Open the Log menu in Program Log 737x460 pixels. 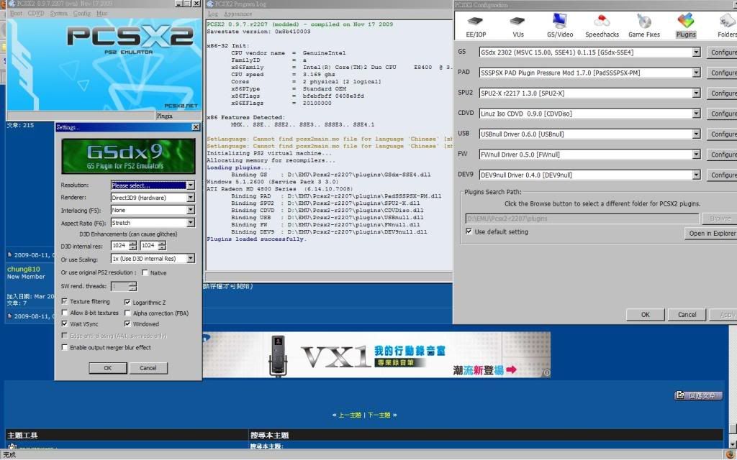[x=212, y=14]
